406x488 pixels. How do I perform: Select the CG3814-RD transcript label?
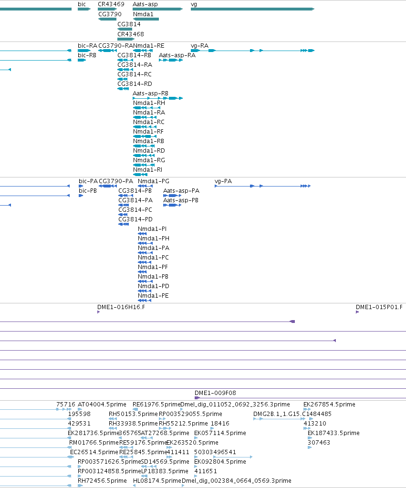coord(135,84)
